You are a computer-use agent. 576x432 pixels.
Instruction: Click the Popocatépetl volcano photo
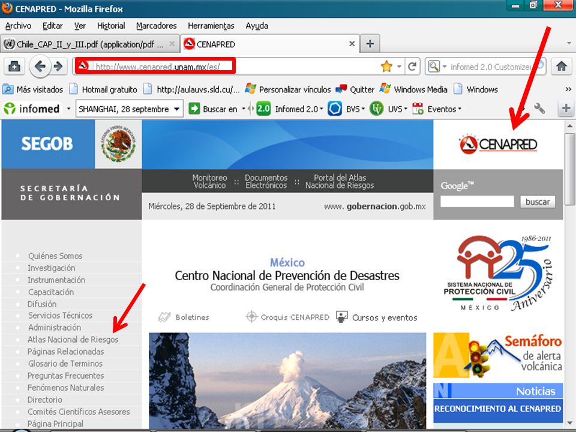(287, 380)
